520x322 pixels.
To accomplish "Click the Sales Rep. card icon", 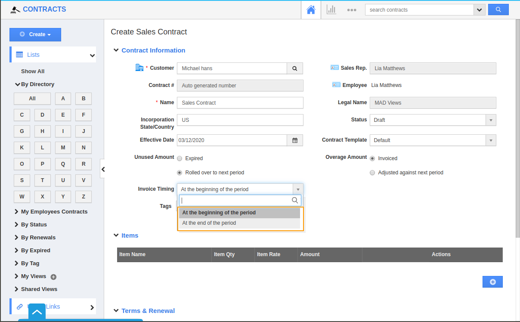I will [334, 68].
